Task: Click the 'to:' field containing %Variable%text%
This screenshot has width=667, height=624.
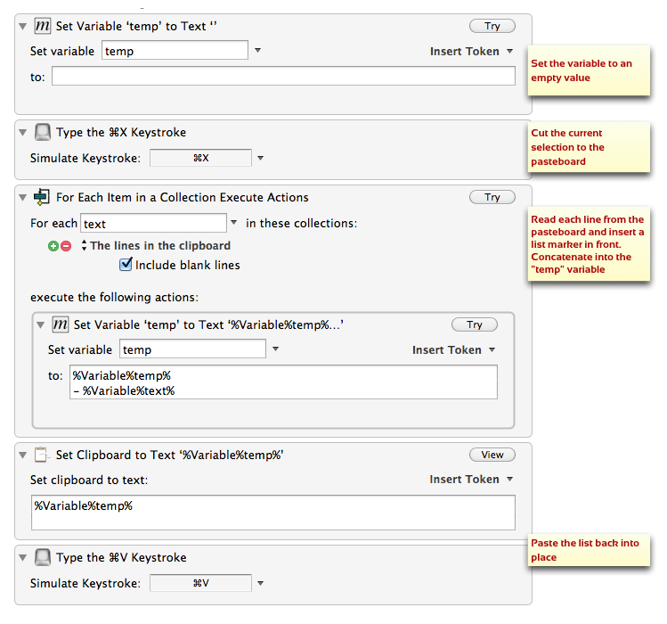Action: (x=283, y=382)
